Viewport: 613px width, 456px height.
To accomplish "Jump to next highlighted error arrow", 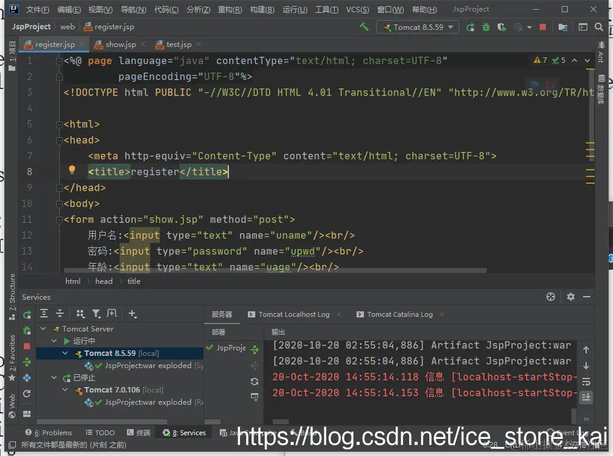I will pos(587,60).
